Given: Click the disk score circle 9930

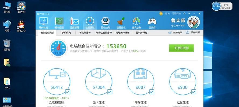Looking at the screenshot, I should (183, 82).
